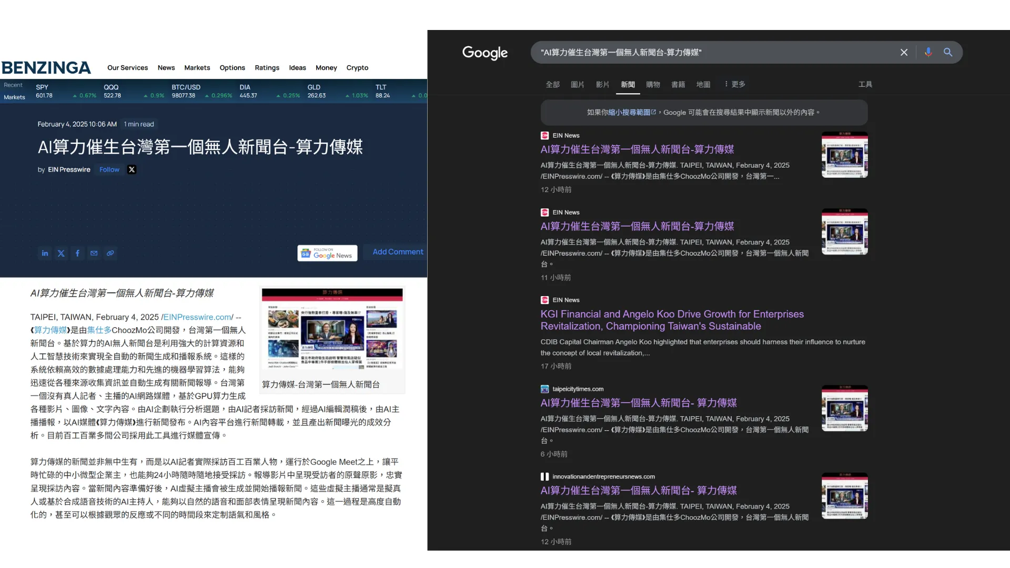Select 新聞 tab in Google results
Screen dimensions: 1010x568
click(x=628, y=84)
